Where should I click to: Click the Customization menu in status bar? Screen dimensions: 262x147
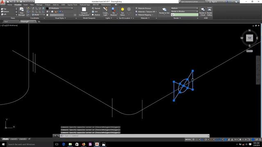point(260,140)
